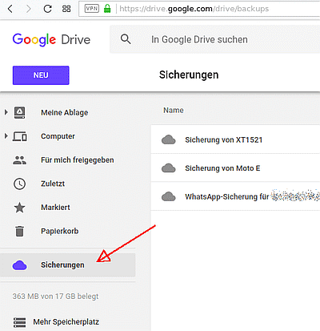Click the address bar URL field
The width and height of the screenshot is (320, 331).
(199, 9)
